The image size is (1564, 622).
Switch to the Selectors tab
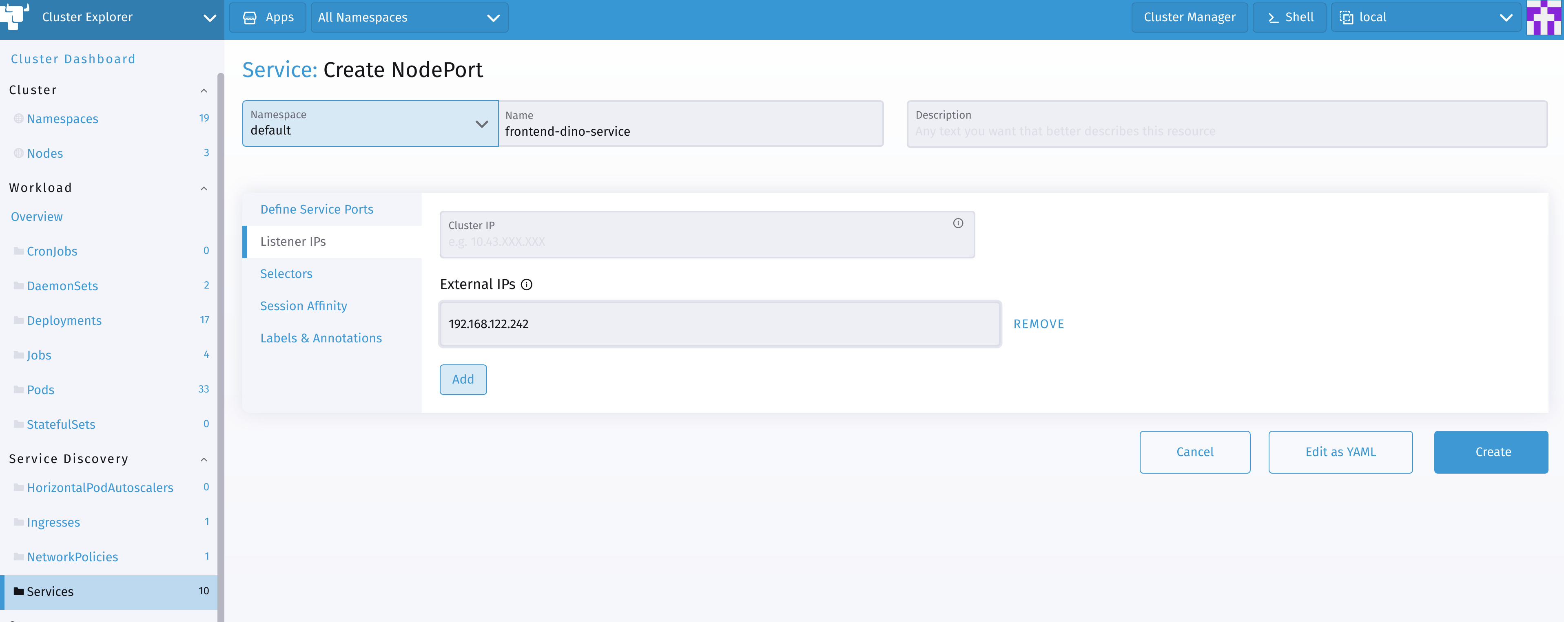click(286, 274)
